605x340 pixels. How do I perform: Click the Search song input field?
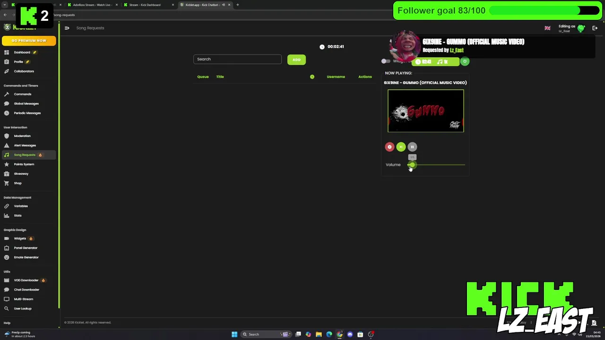coord(237,59)
